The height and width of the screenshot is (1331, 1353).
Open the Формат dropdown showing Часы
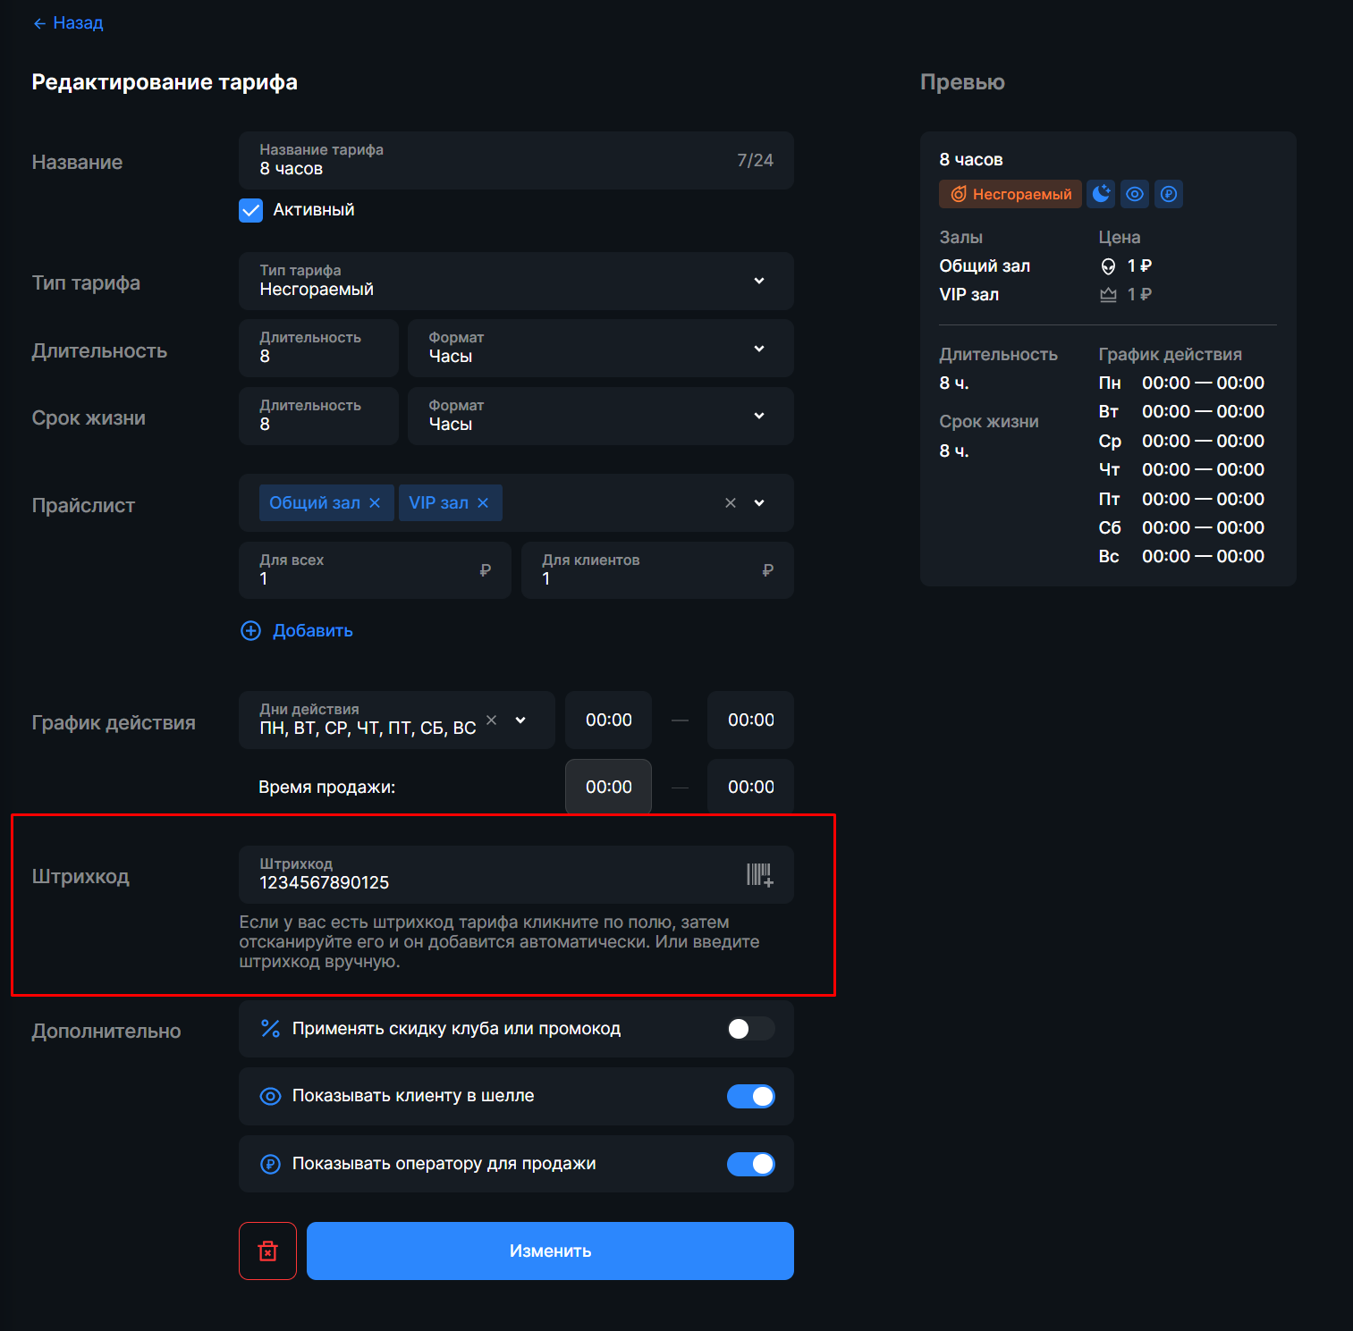click(759, 348)
